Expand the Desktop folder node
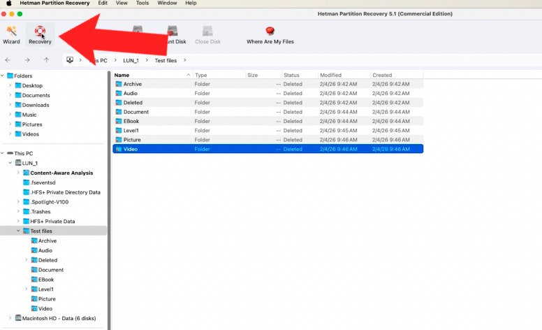This screenshot has height=330, width=542. (10, 85)
